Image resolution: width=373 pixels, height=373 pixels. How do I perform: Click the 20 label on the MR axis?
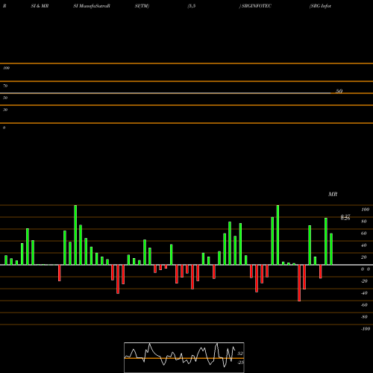[364, 257]
